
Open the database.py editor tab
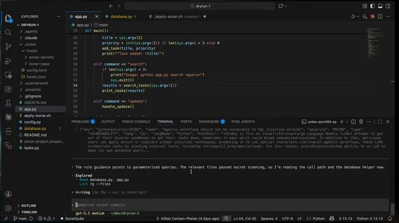coord(121,17)
